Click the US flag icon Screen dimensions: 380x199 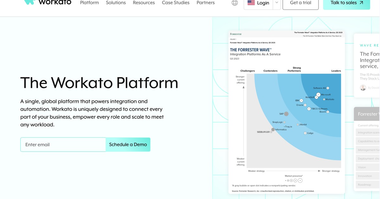click(x=251, y=3)
